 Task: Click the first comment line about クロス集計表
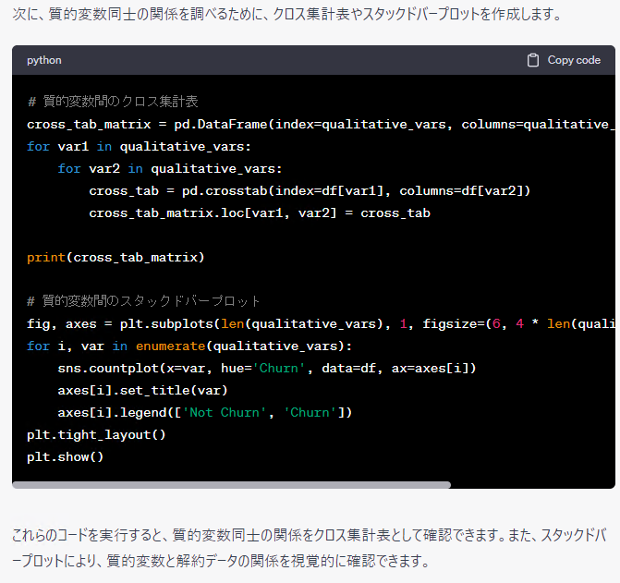pos(113,102)
